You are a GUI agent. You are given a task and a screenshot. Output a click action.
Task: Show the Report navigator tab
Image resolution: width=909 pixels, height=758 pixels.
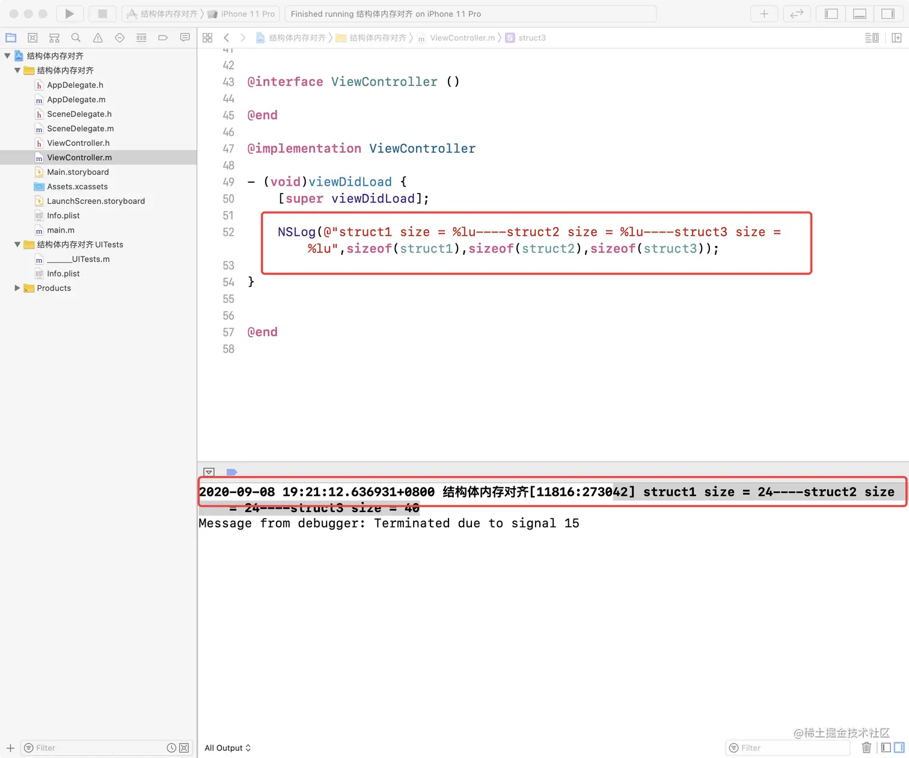pos(185,38)
